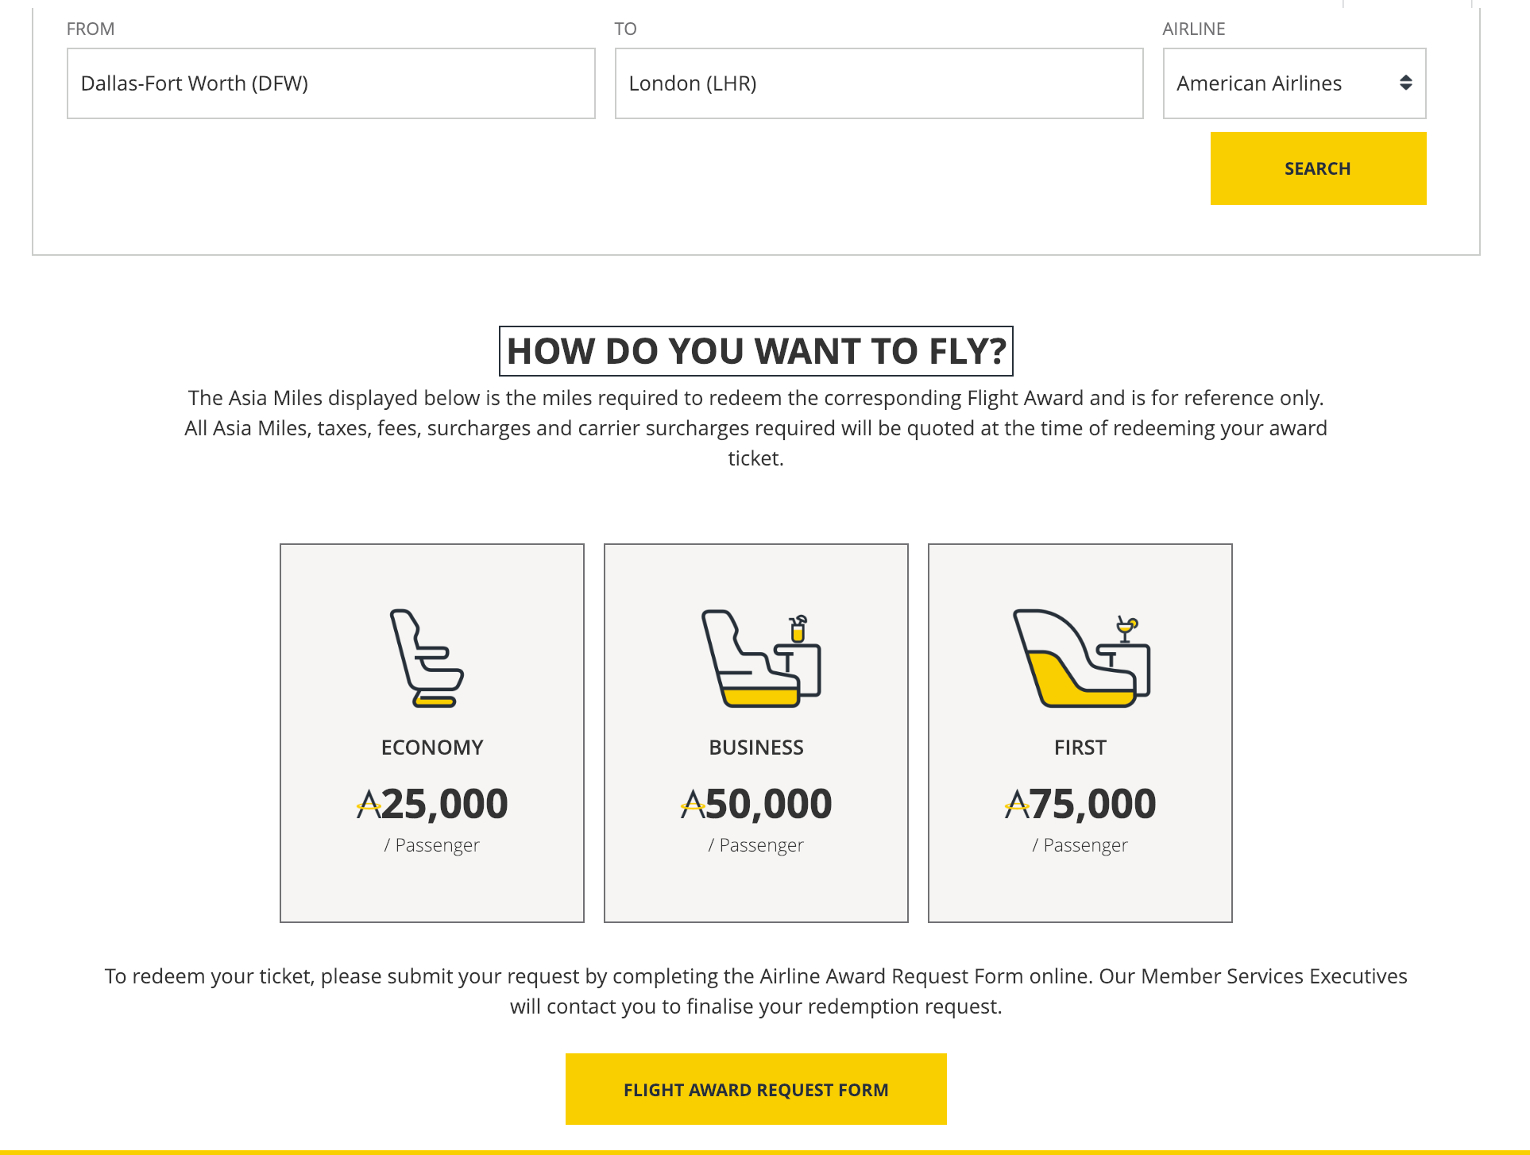Image resolution: width=1530 pixels, height=1155 pixels.
Task: Click the Business class seat icon
Action: pos(760,658)
